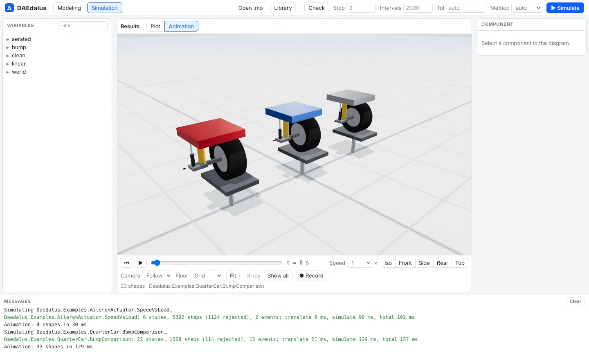Open a .mo file
This screenshot has width=589, height=352.
[250, 8]
